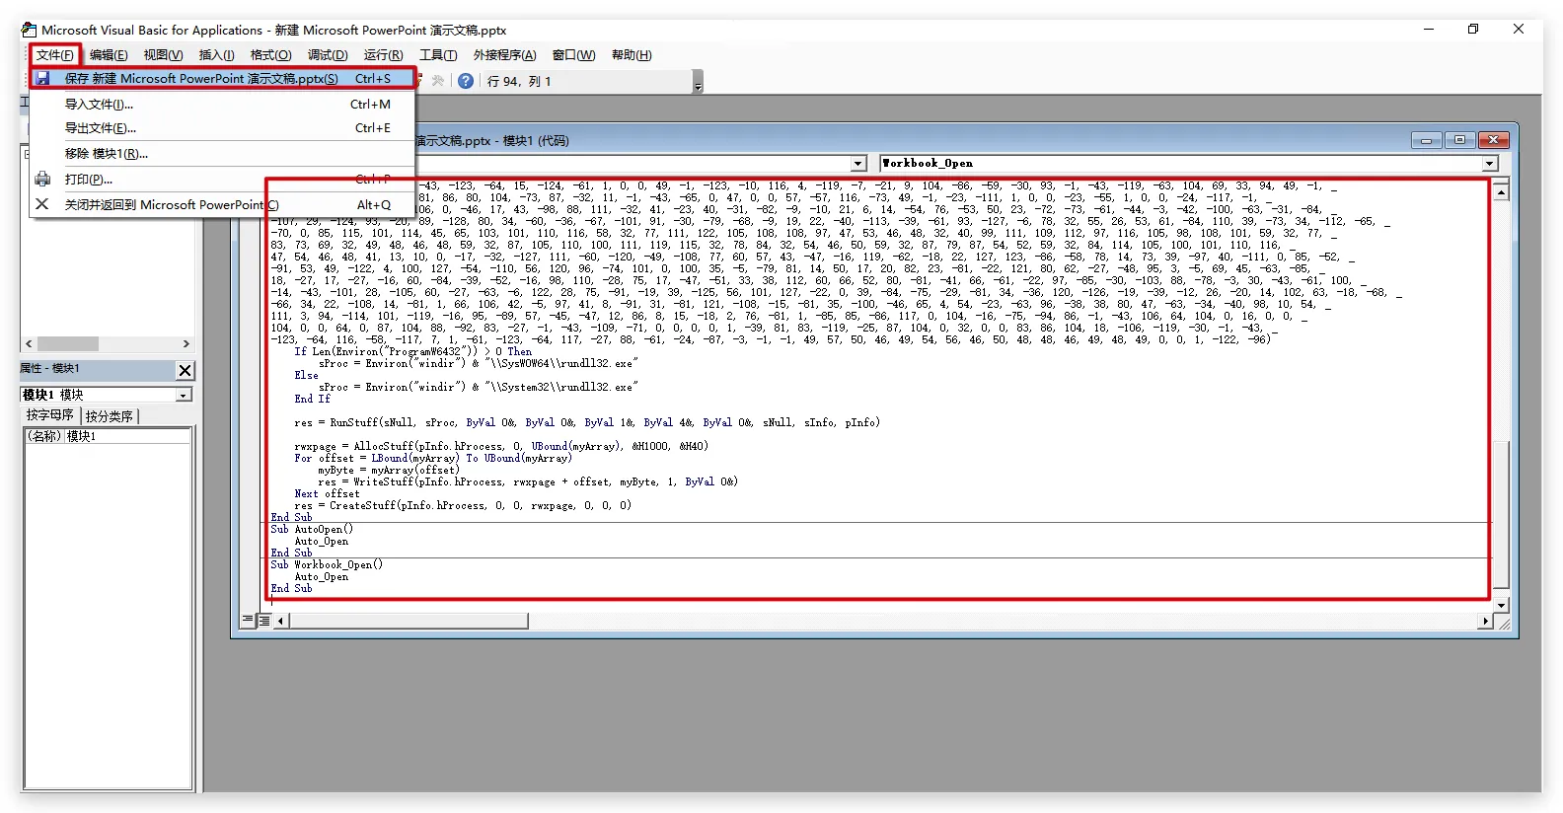The height and width of the screenshot is (813, 1563).
Task: Choose 保存 新建 Microsoft PowerPoint 演示文稿.pptx menu entry
Action: click(222, 79)
